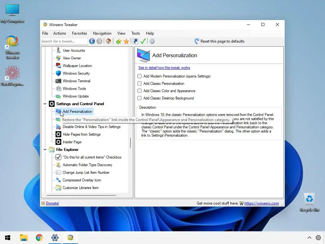This screenshot has height=244, width=325.
Task: Select '"Do this for all current items" Checkbox' item
Action: tap(92, 157)
